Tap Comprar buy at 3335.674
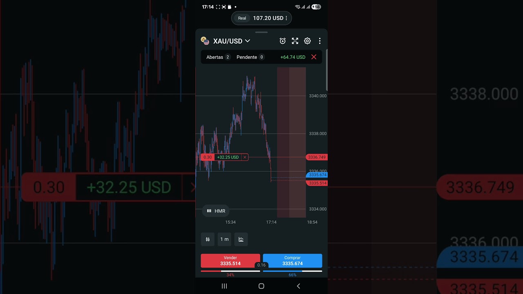This screenshot has height=294, width=523. click(x=293, y=261)
